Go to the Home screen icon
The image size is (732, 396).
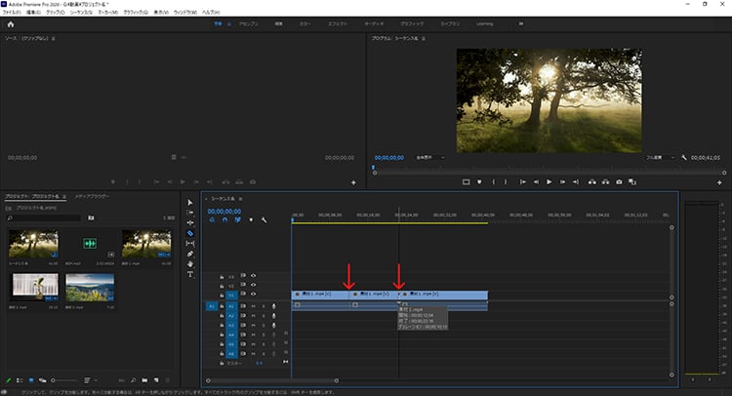(x=11, y=24)
